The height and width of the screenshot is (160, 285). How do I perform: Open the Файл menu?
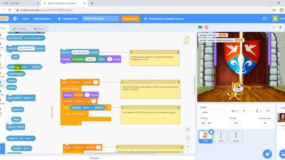point(26,19)
